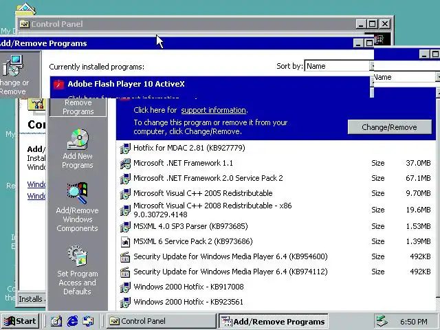Select Microsoft .NET Framework 1.1 row
The image size is (440, 330).
[276, 163]
